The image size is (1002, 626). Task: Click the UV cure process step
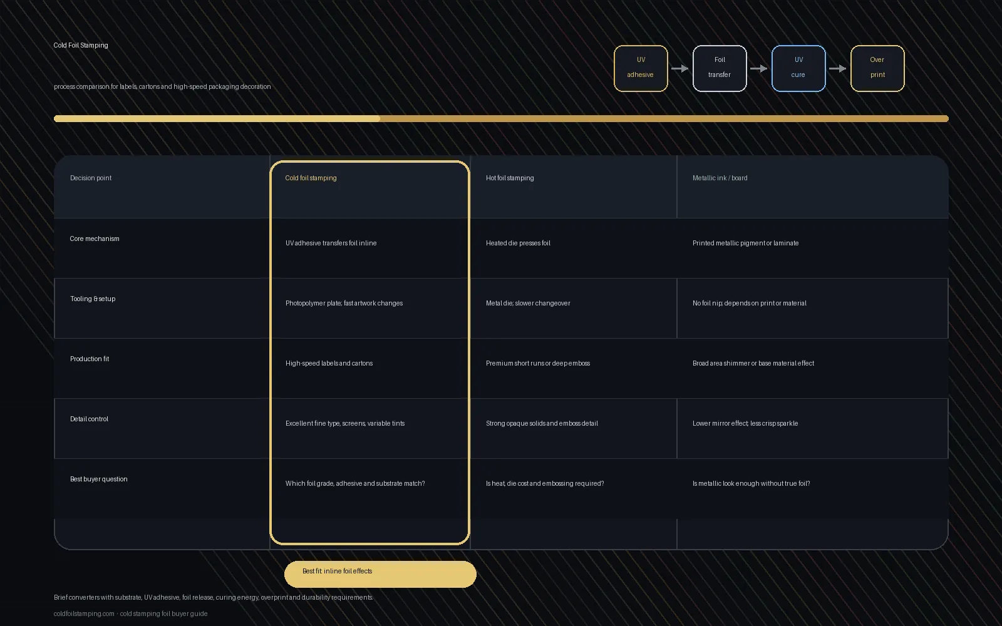click(x=798, y=68)
